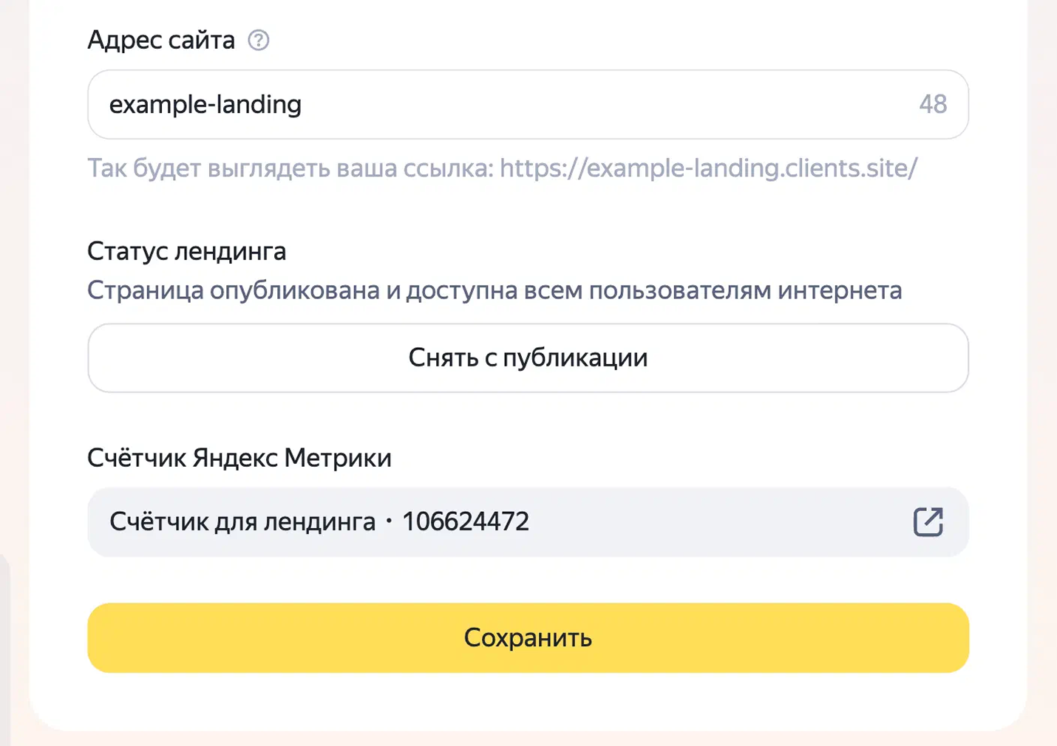Click the Счётчик для лендинга counter name
Image resolution: width=1057 pixels, height=746 pixels.
[x=242, y=521]
